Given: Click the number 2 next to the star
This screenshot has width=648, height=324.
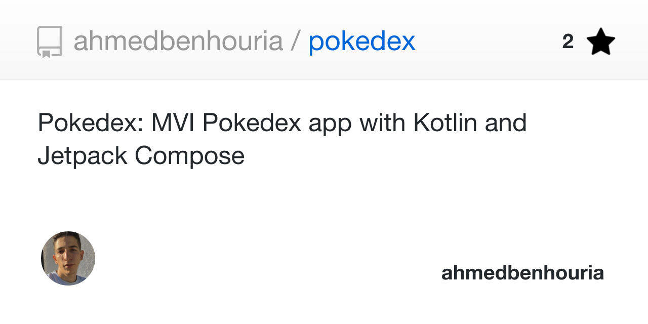Looking at the screenshot, I should [568, 40].
